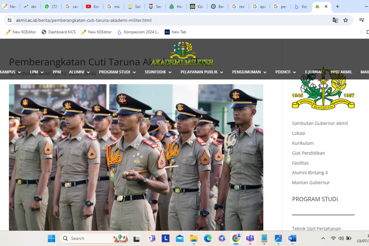Click the Akademi Militer header logo
Screen dimensions: 369x246
pos(183,54)
